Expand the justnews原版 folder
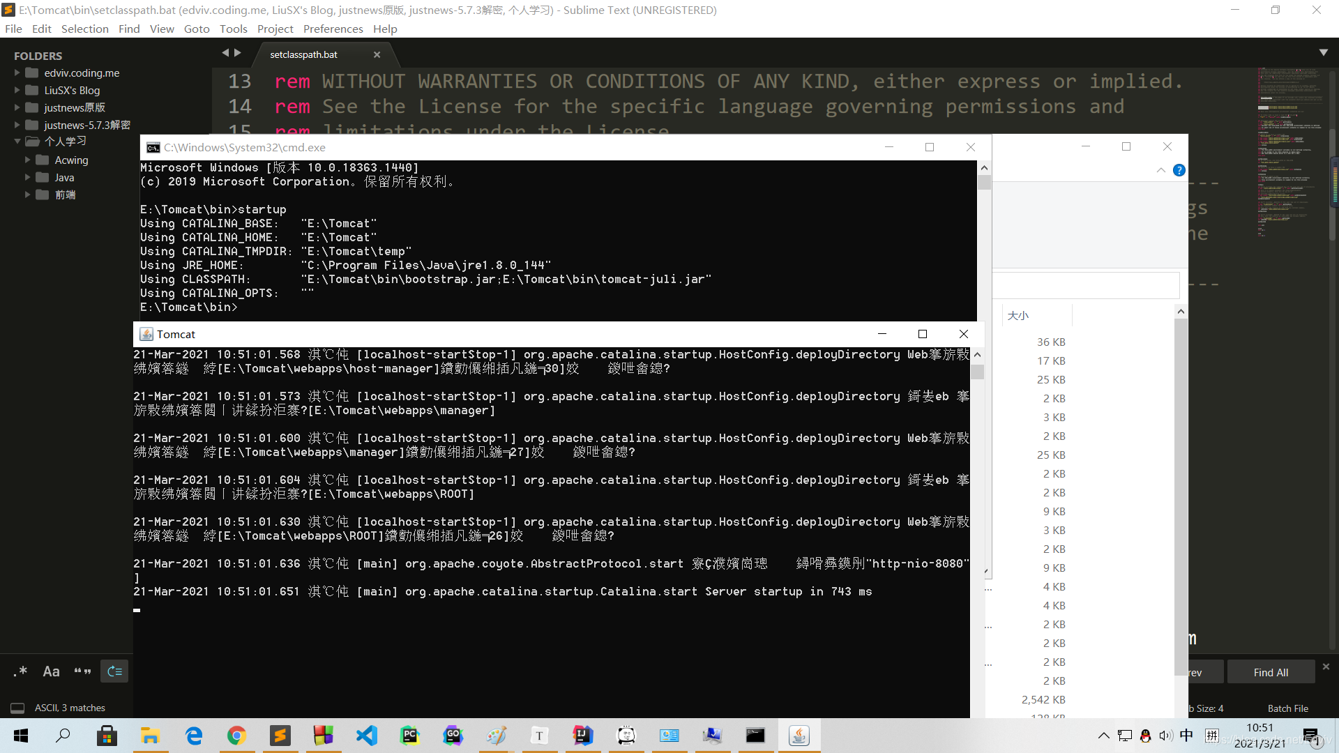This screenshot has height=753, width=1339. (17, 107)
